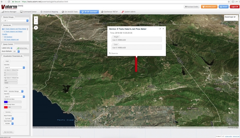Uncheck 0 Tools.Valarm.net Flow Meter device
This screenshot has height=138, width=240.
tap(3, 29)
